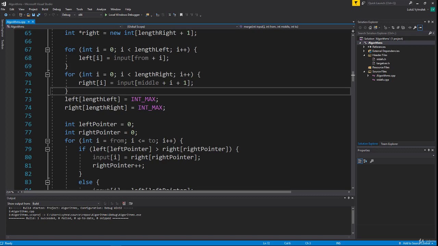Click Add to Source Control
The height and width of the screenshot is (246, 438).
click(416, 243)
